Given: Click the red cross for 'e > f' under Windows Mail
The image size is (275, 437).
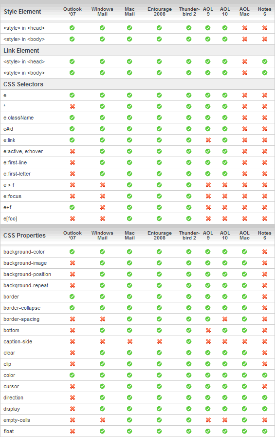Looking at the screenshot, I should point(102,185).
